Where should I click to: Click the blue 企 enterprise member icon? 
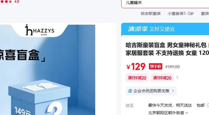point(130,91)
